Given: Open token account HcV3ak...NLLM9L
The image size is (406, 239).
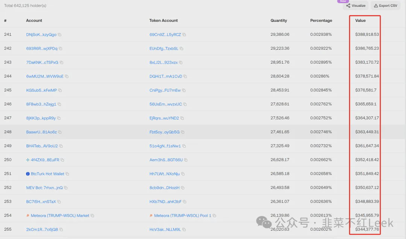Looking at the screenshot, I should coord(165,230).
